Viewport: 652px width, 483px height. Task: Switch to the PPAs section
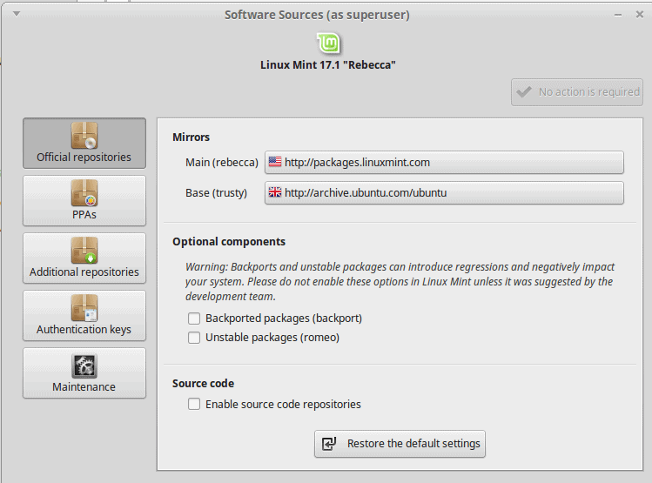click(84, 200)
